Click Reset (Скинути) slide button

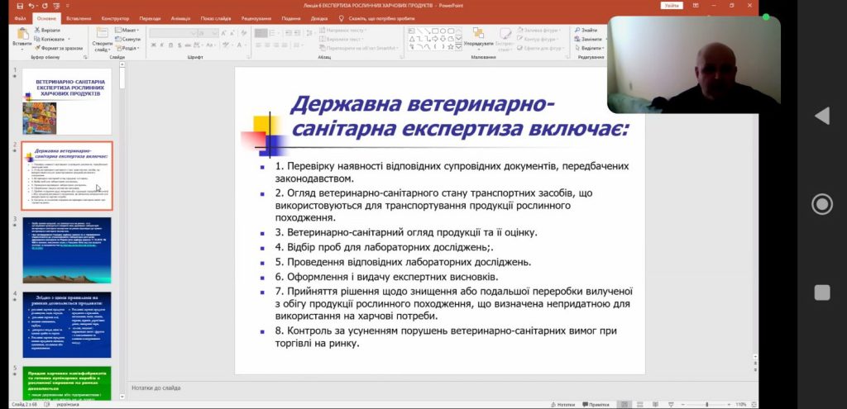tap(130, 39)
